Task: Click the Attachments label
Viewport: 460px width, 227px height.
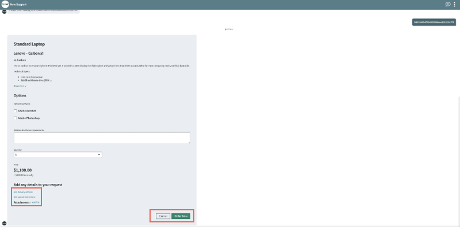Action: coord(21,203)
